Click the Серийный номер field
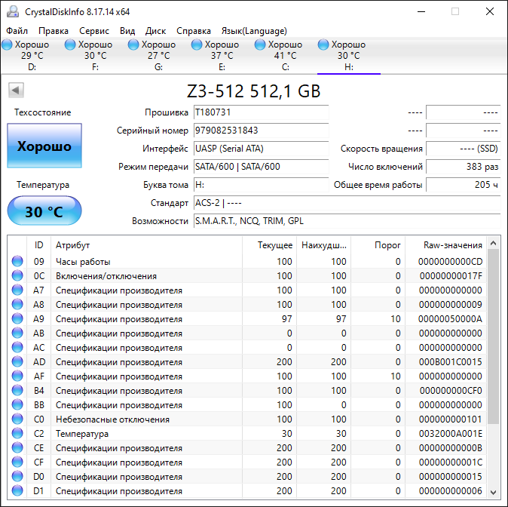This screenshot has height=507, width=508. (260, 131)
